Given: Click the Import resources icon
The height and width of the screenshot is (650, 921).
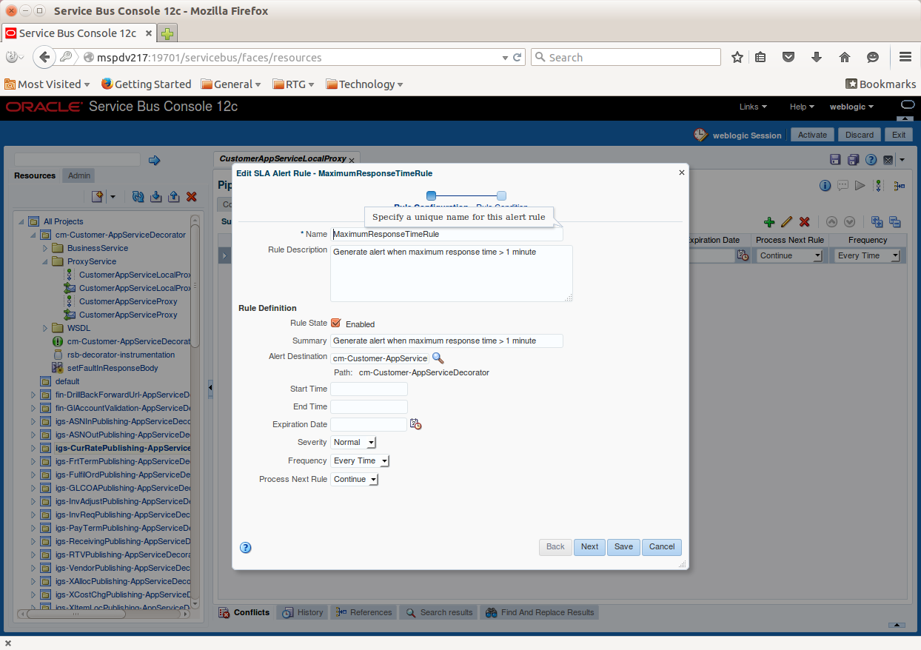Looking at the screenshot, I should point(155,196).
